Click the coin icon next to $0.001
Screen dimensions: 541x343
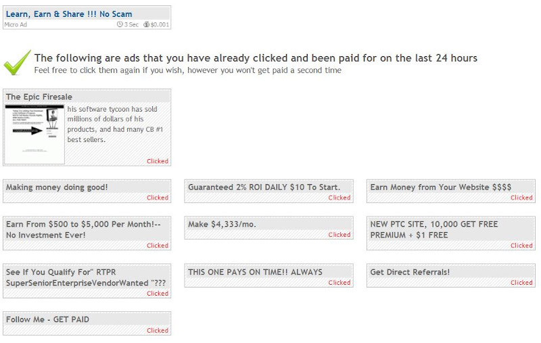[147, 24]
